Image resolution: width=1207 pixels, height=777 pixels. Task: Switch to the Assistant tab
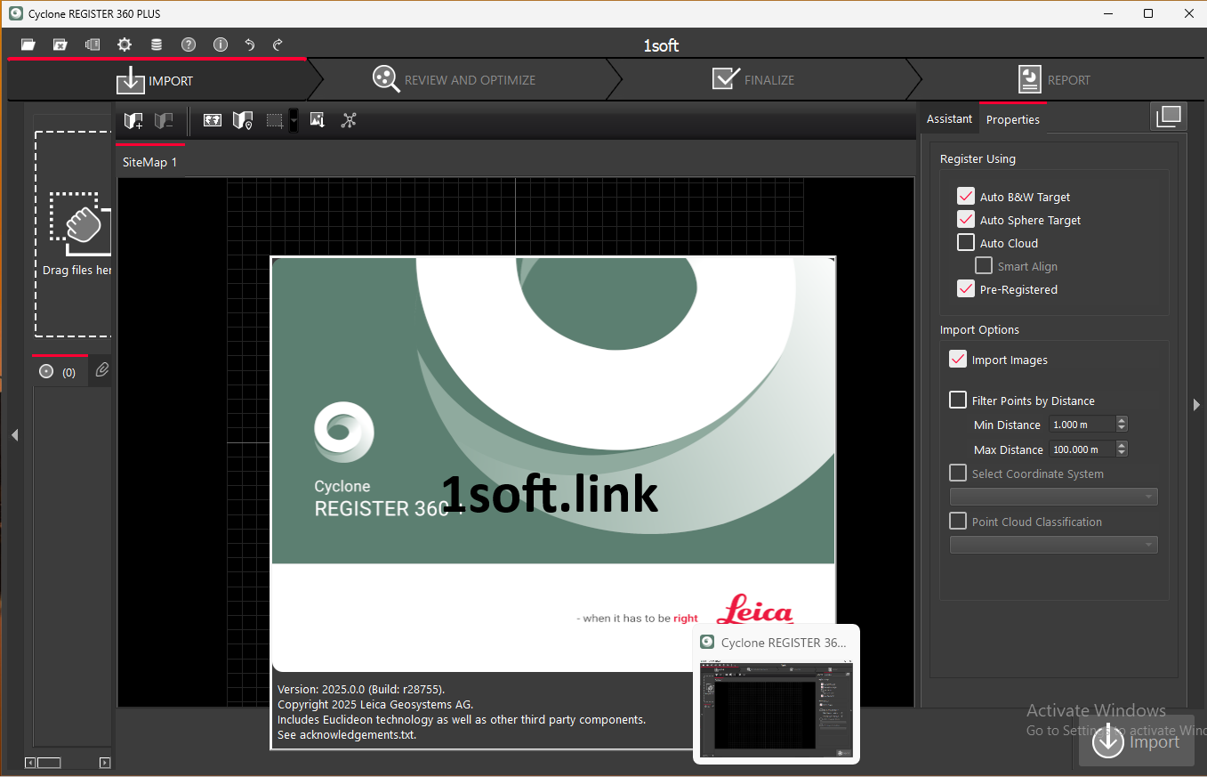[x=949, y=119]
